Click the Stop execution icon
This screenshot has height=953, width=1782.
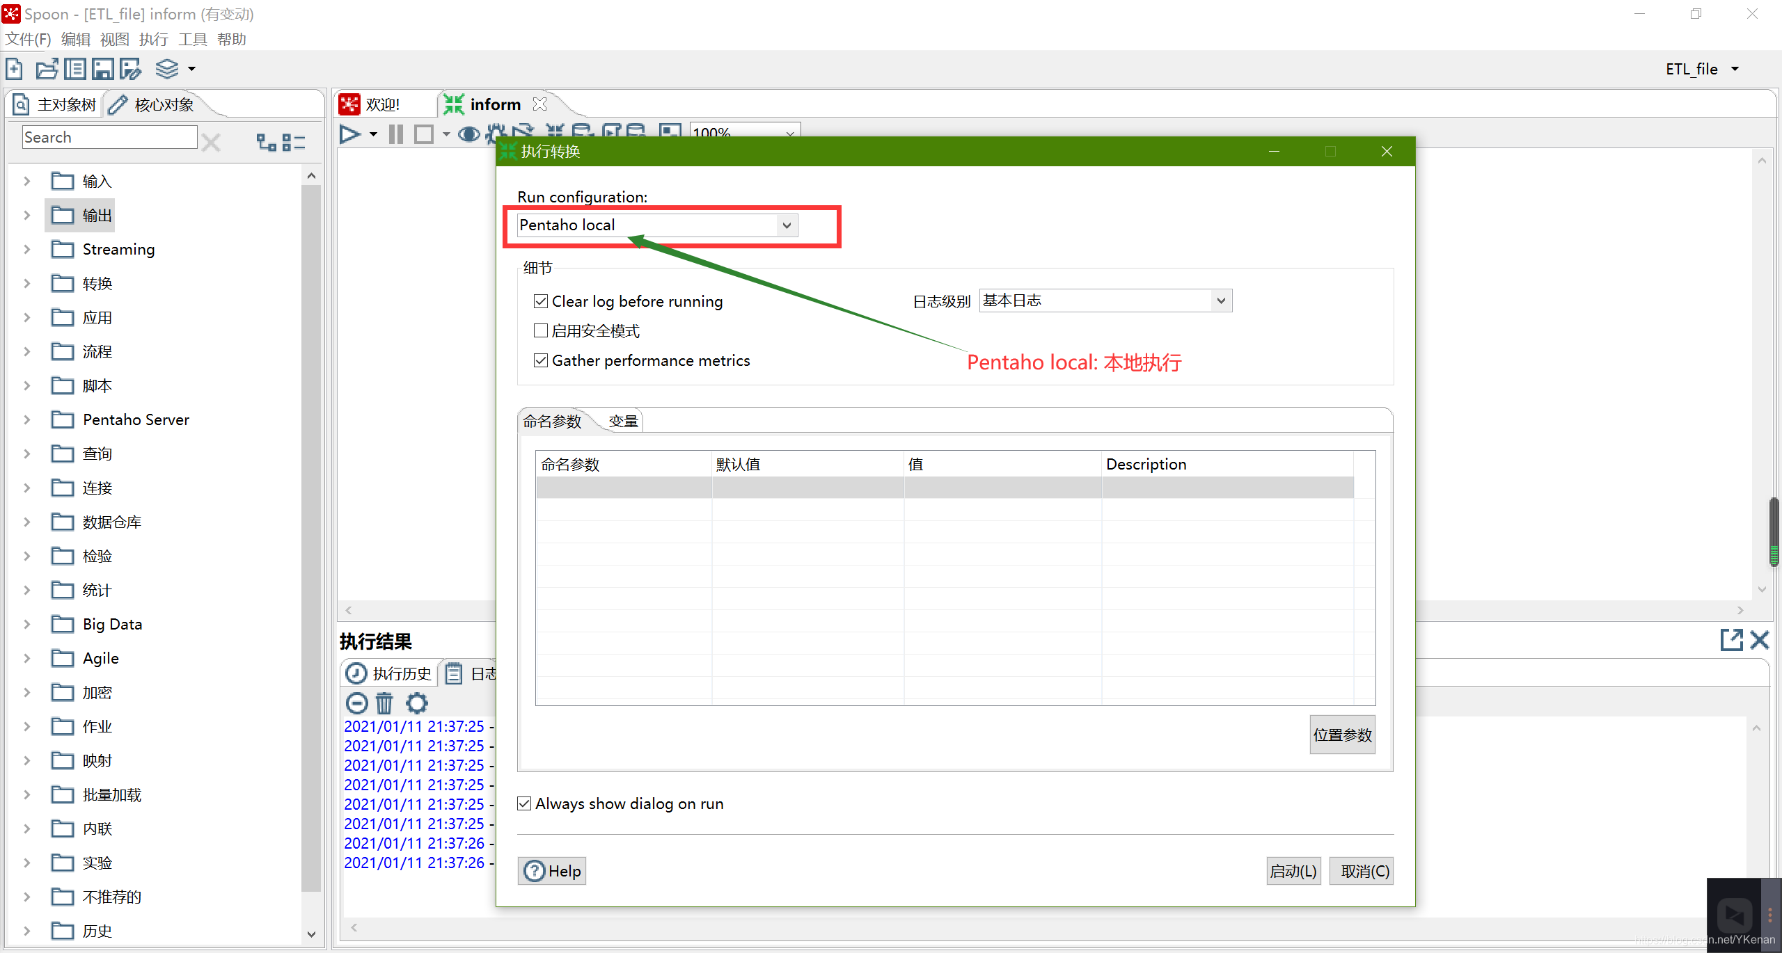[428, 134]
